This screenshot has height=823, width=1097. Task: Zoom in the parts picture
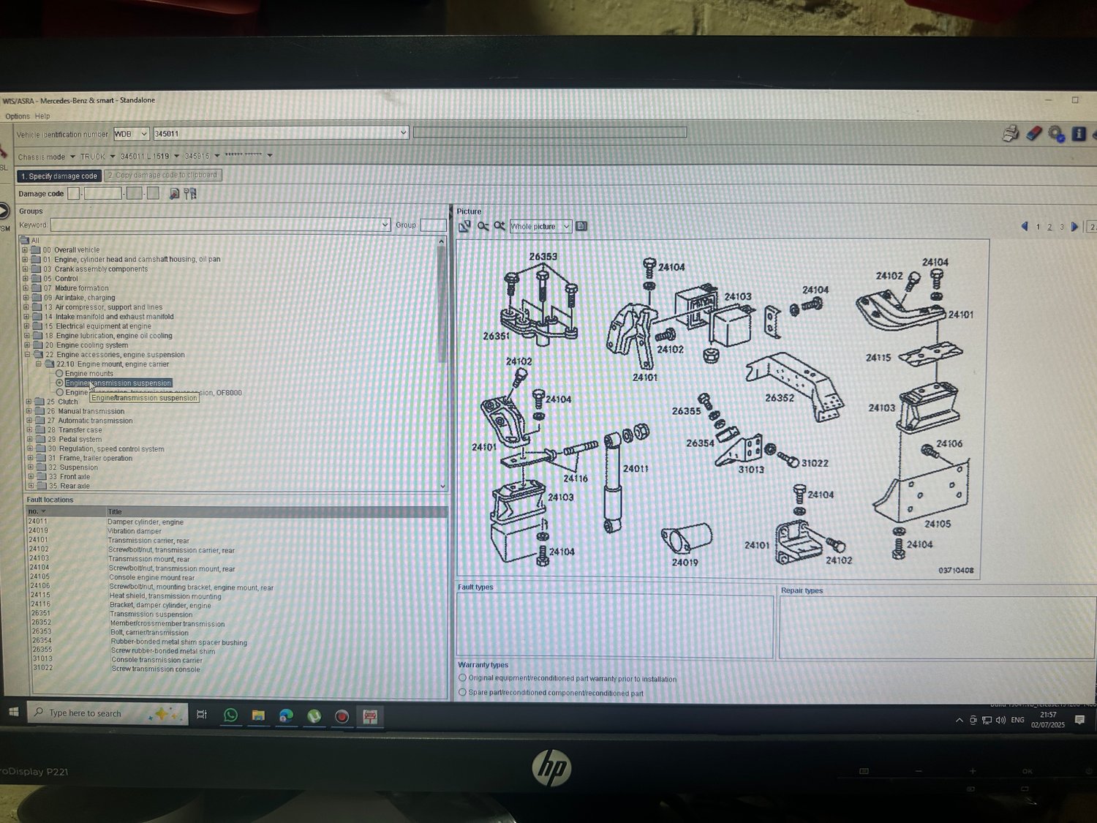point(500,226)
